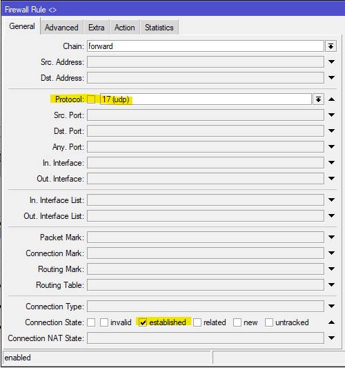Open the Advanced tab
Viewport: 345px width, 368px height.
click(x=61, y=28)
